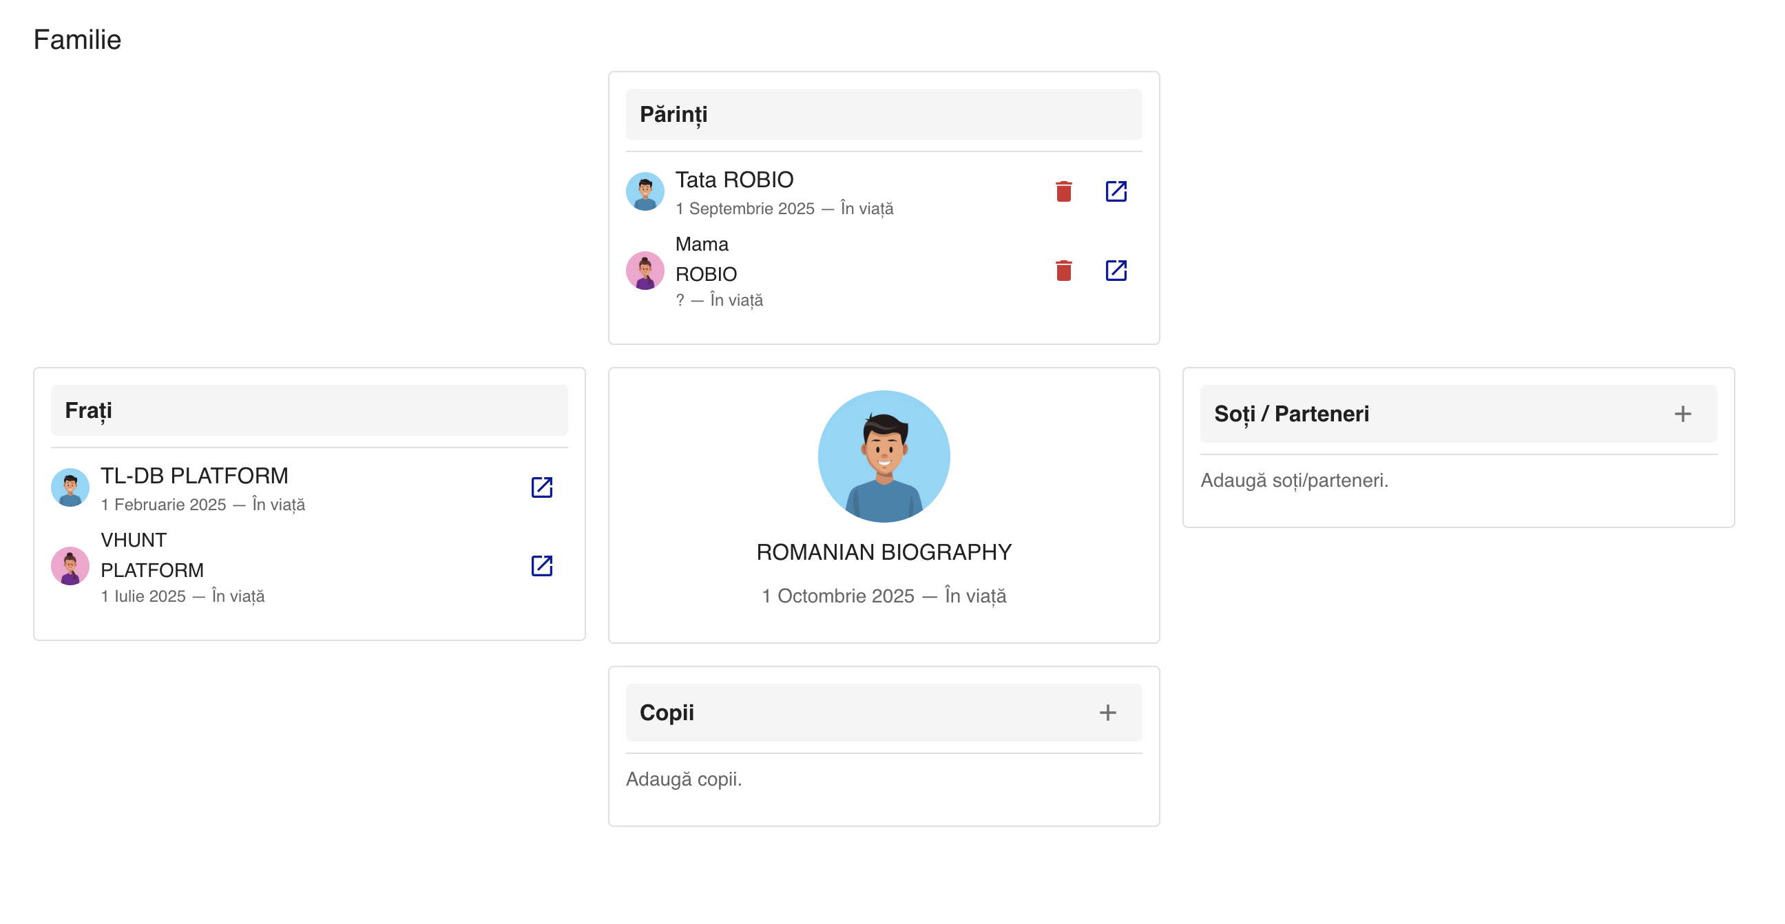The height and width of the screenshot is (924, 1785).
Task: Open TL-DB PLATFORM sibling profile icon
Action: (541, 487)
